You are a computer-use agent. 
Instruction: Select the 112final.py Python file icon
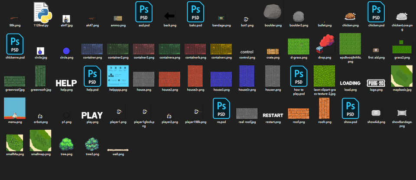point(42,12)
